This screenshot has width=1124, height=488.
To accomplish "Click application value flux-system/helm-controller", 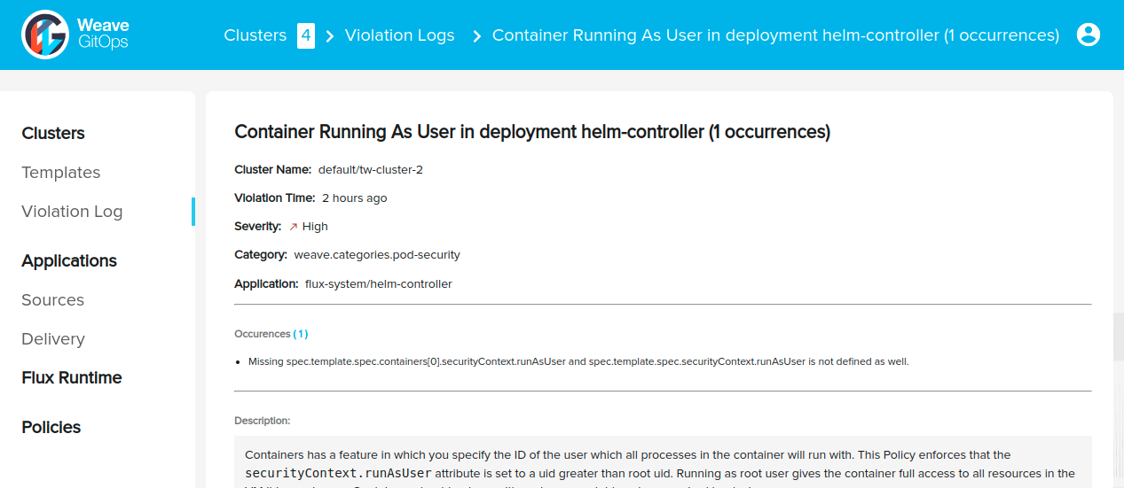I will 379,283.
